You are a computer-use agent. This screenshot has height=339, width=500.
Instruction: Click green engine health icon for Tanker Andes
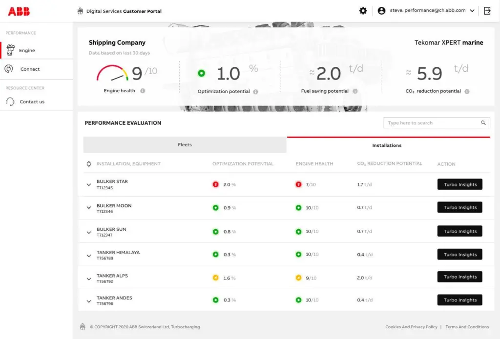(298, 300)
